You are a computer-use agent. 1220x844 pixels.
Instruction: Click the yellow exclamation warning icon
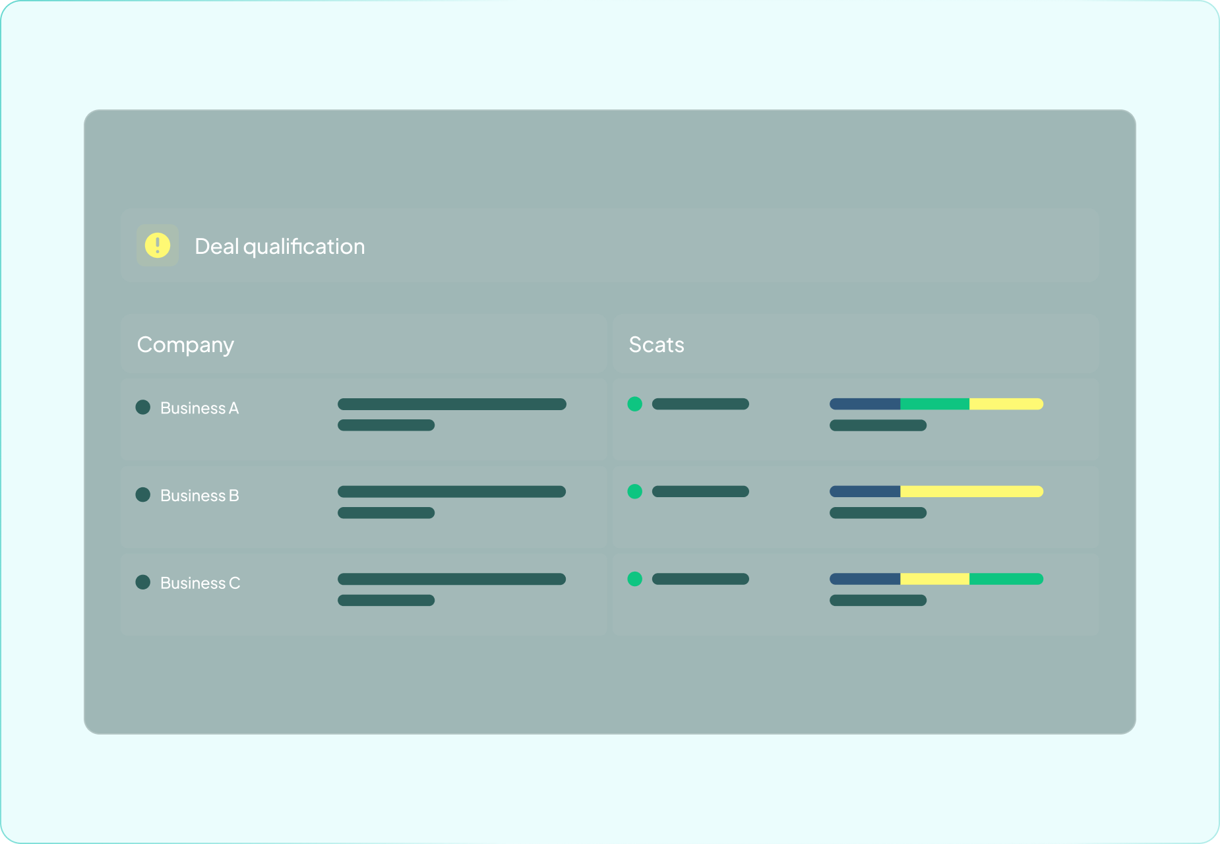(158, 245)
